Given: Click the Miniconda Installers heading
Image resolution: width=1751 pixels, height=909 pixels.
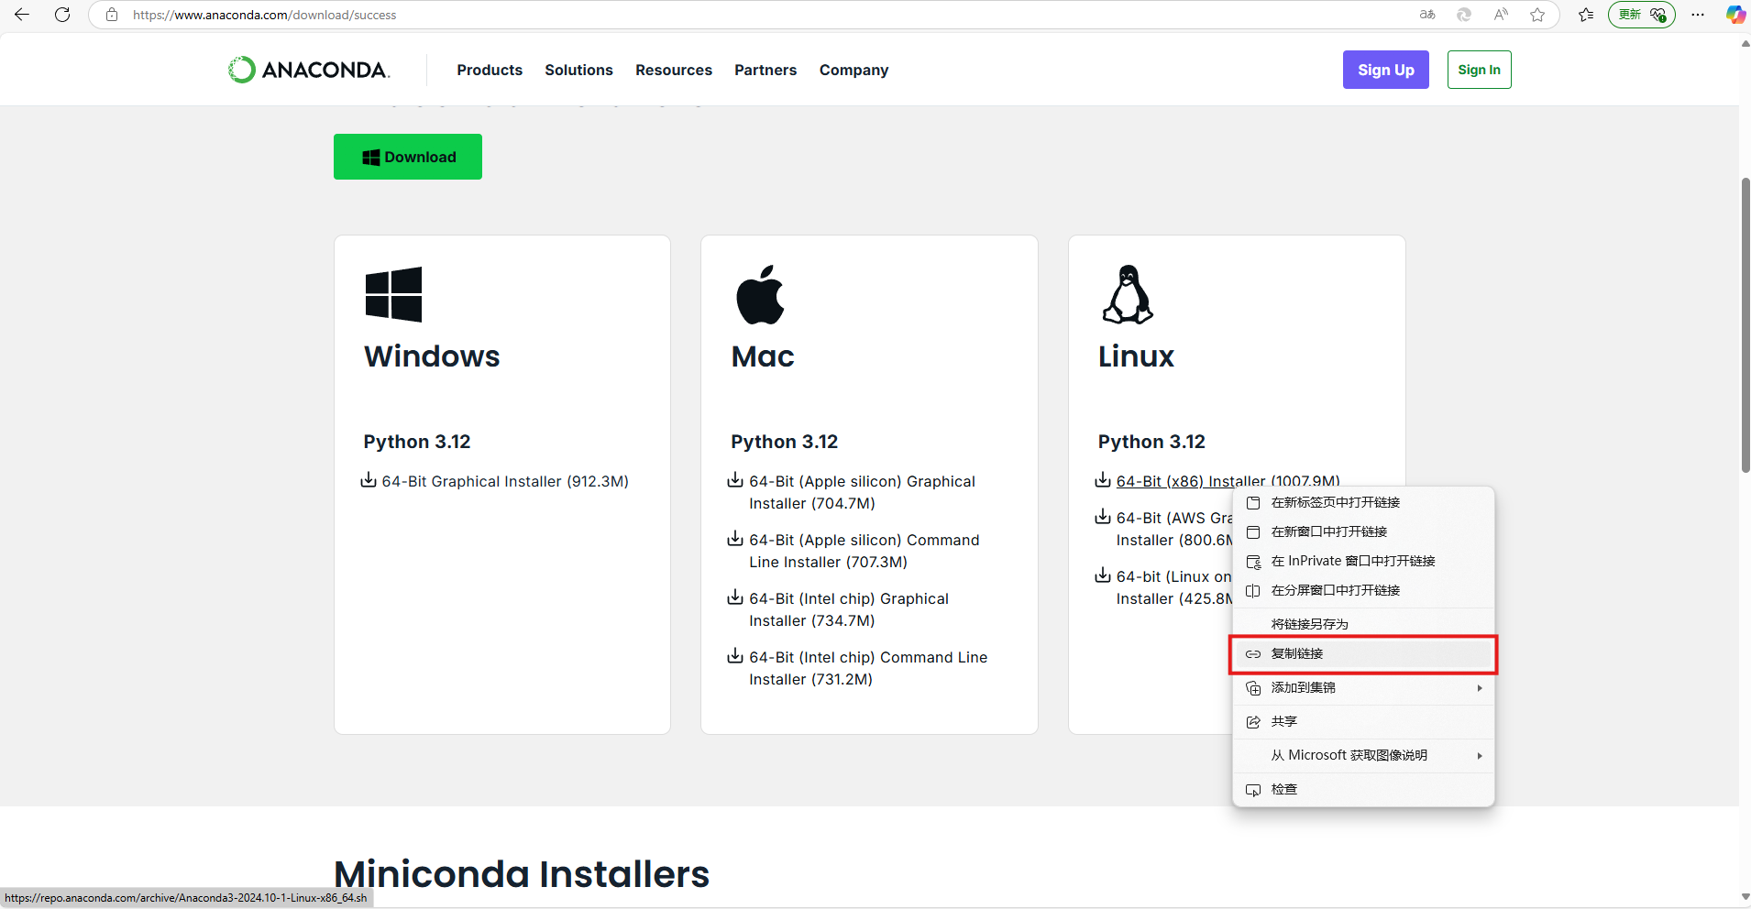Looking at the screenshot, I should tap(522, 874).
